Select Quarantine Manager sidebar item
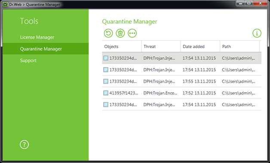 (46, 49)
